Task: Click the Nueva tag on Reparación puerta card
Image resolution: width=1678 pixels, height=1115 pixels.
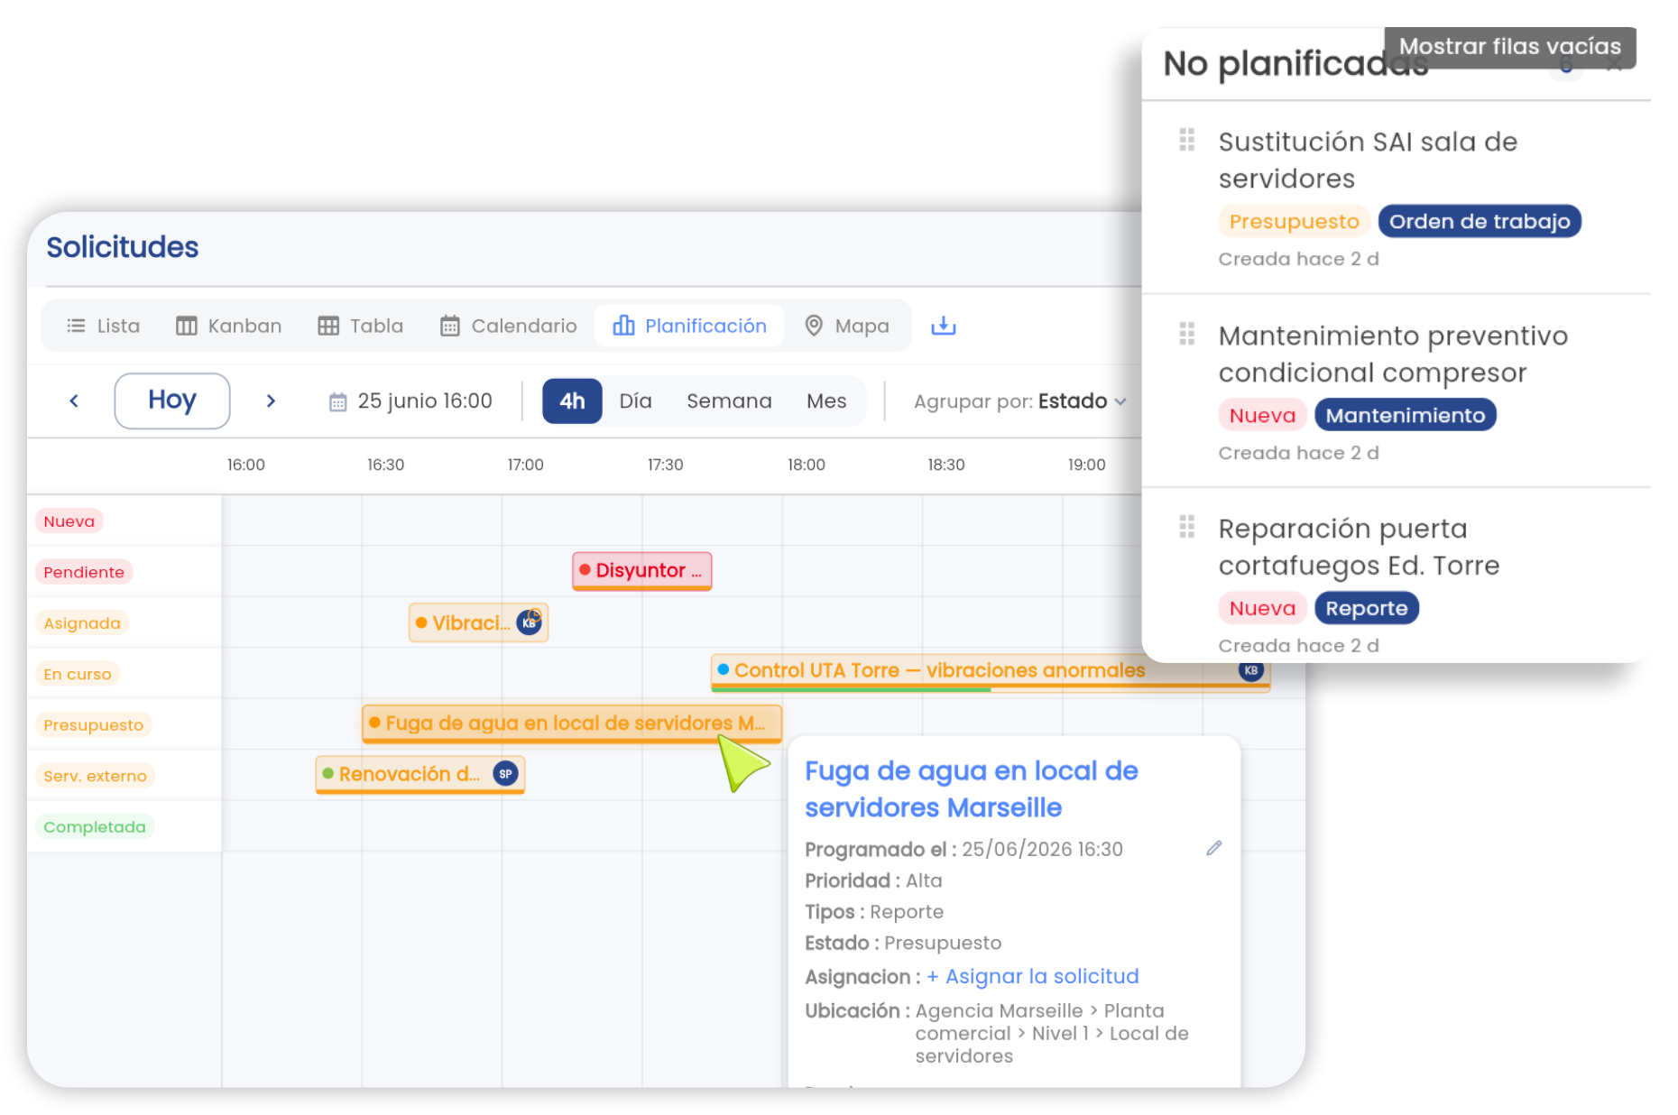Action: pos(1262,608)
